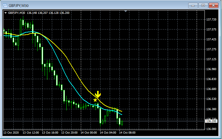Click the current price label 136.200
Viewport: 222px width, 139px height.
[211, 121]
